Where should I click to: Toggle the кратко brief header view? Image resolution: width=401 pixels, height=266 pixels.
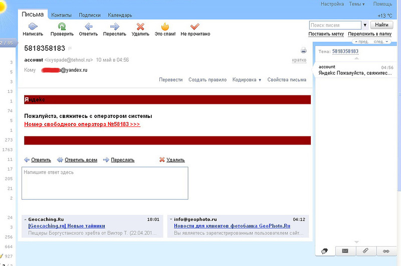pyautogui.click(x=299, y=60)
